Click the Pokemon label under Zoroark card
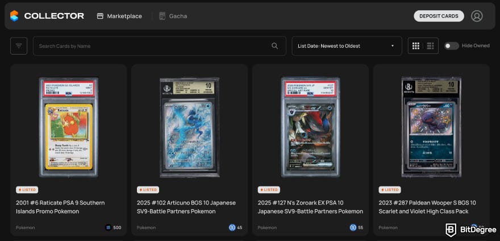500x241 pixels. pos(267,227)
